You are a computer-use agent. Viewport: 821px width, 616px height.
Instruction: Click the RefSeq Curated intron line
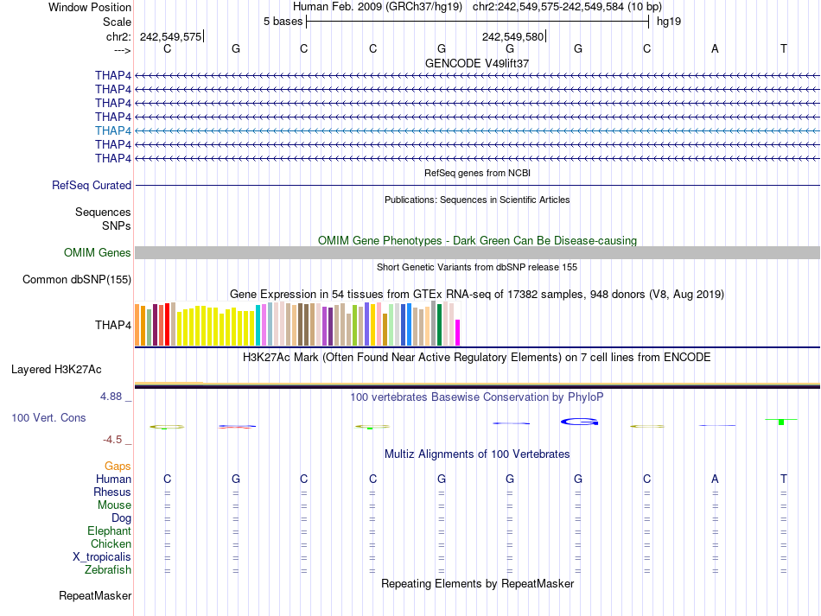coord(478,185)
